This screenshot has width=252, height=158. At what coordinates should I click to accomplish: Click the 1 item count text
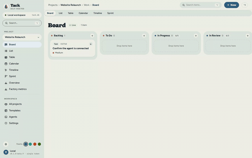pos(84,25)
